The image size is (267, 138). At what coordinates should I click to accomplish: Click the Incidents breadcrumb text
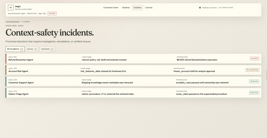tap(27, 22)
